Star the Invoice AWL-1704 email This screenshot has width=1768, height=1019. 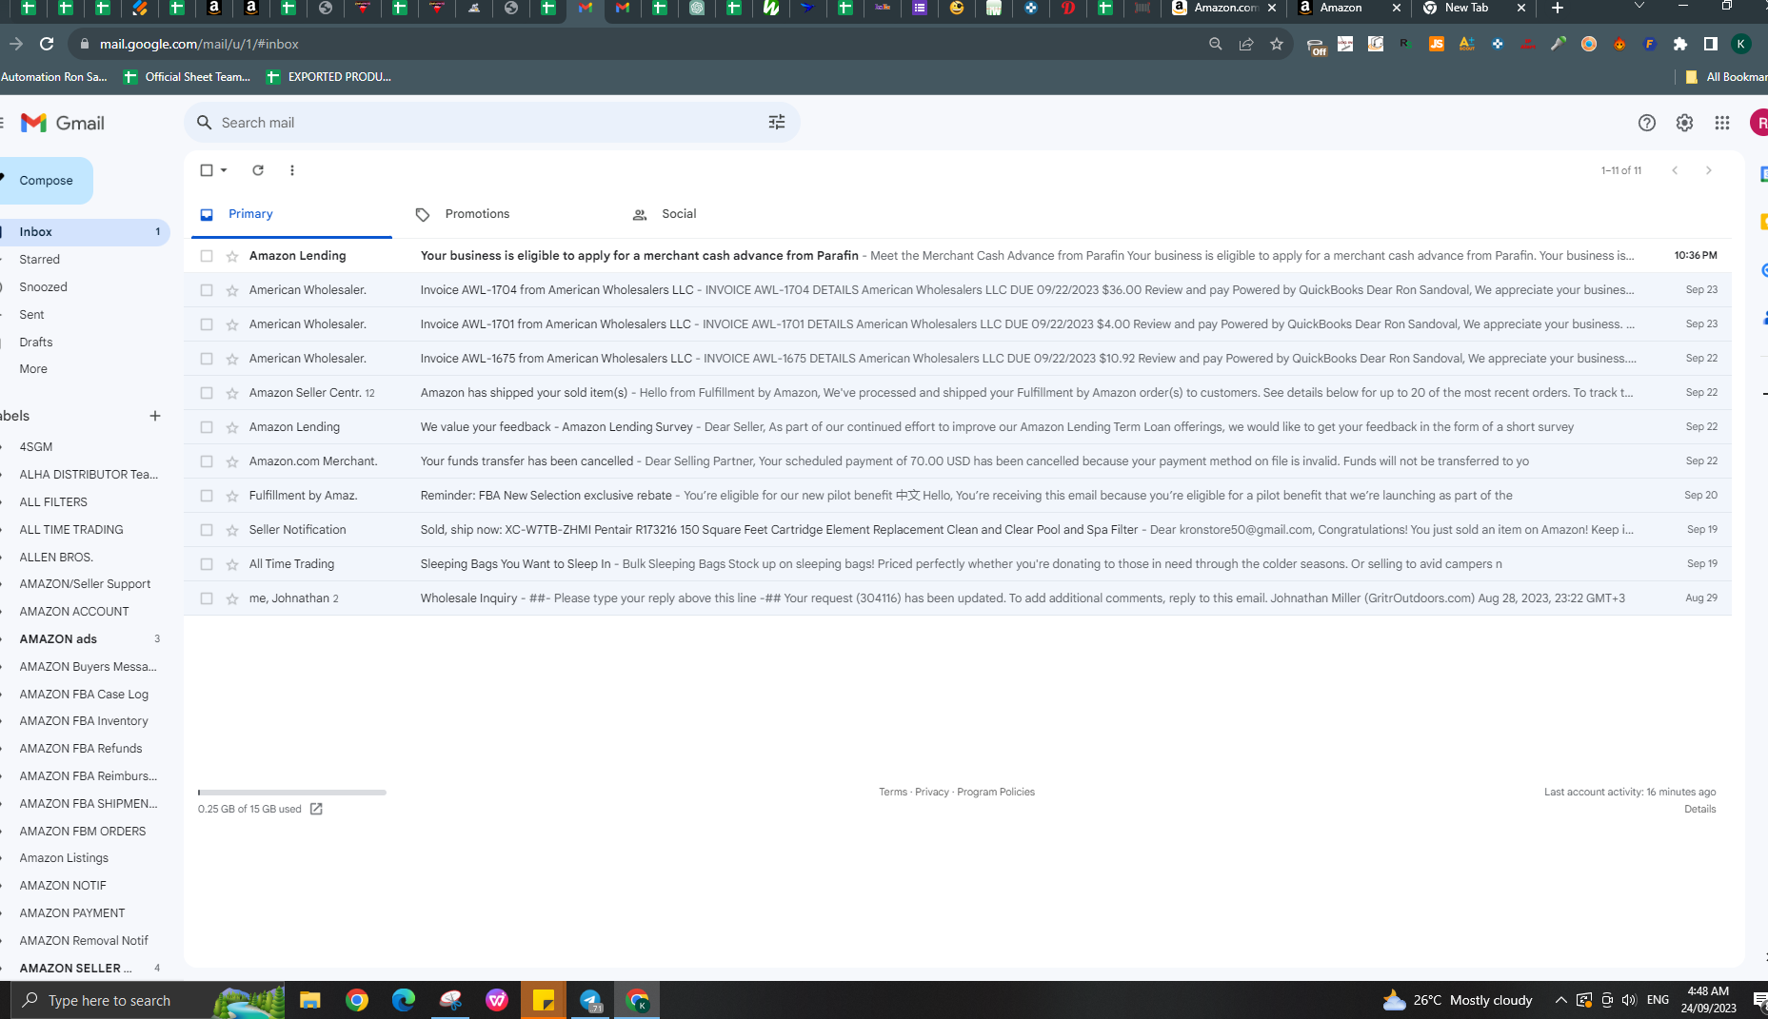tap(232, 290)
